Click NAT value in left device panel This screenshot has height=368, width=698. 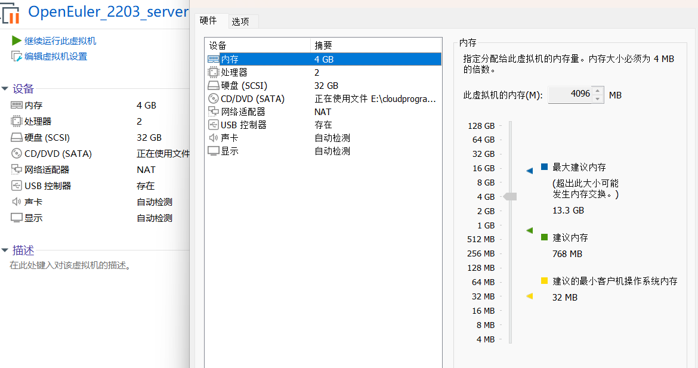(146, 169)
